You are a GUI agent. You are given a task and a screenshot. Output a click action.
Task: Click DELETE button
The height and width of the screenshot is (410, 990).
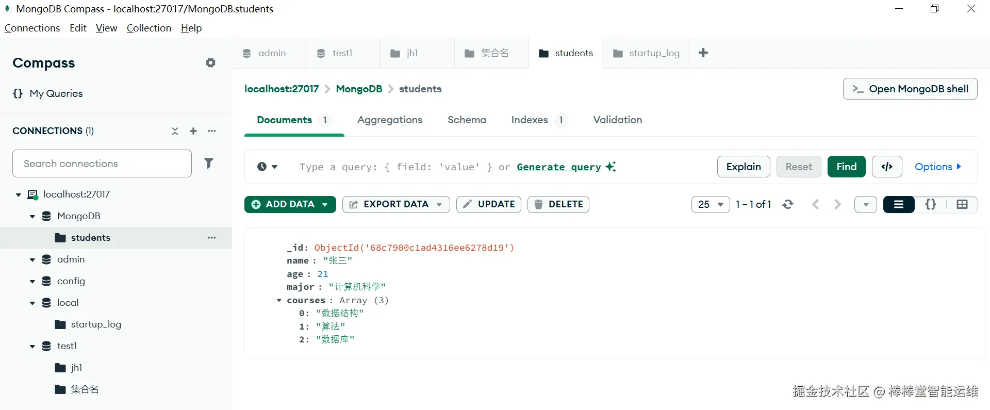pos(558,204)
